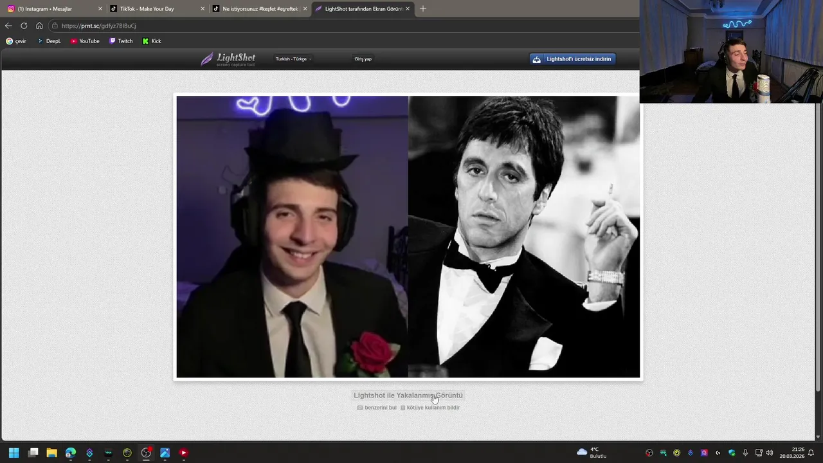This screenshot has width=823, height=463.
Task: Close the 'Ne istiyorsunuz' tab
Action: 305,9
